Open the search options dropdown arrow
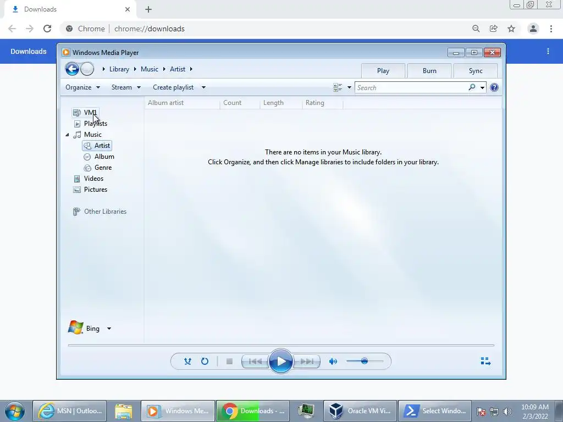 tap(482, 87)
